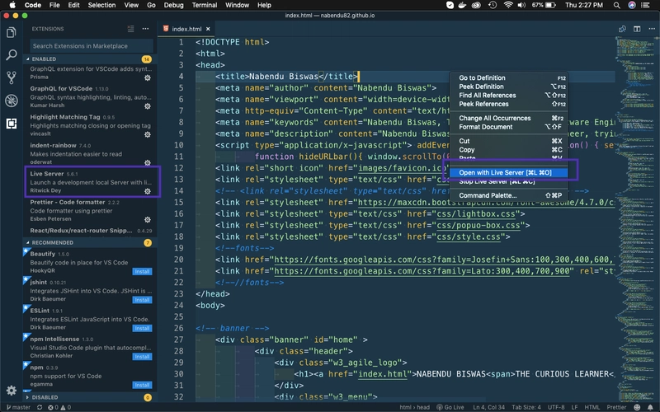Open editor more actions ellipsis
This screenshot has height=412, width=660.
click(x=652, y=29)
